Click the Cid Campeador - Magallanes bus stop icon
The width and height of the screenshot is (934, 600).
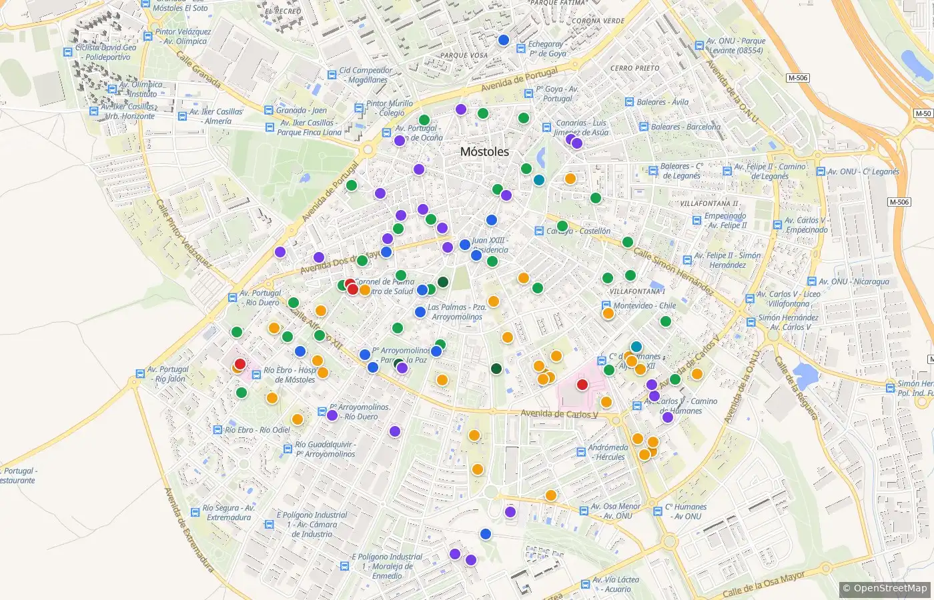(332, 75)
